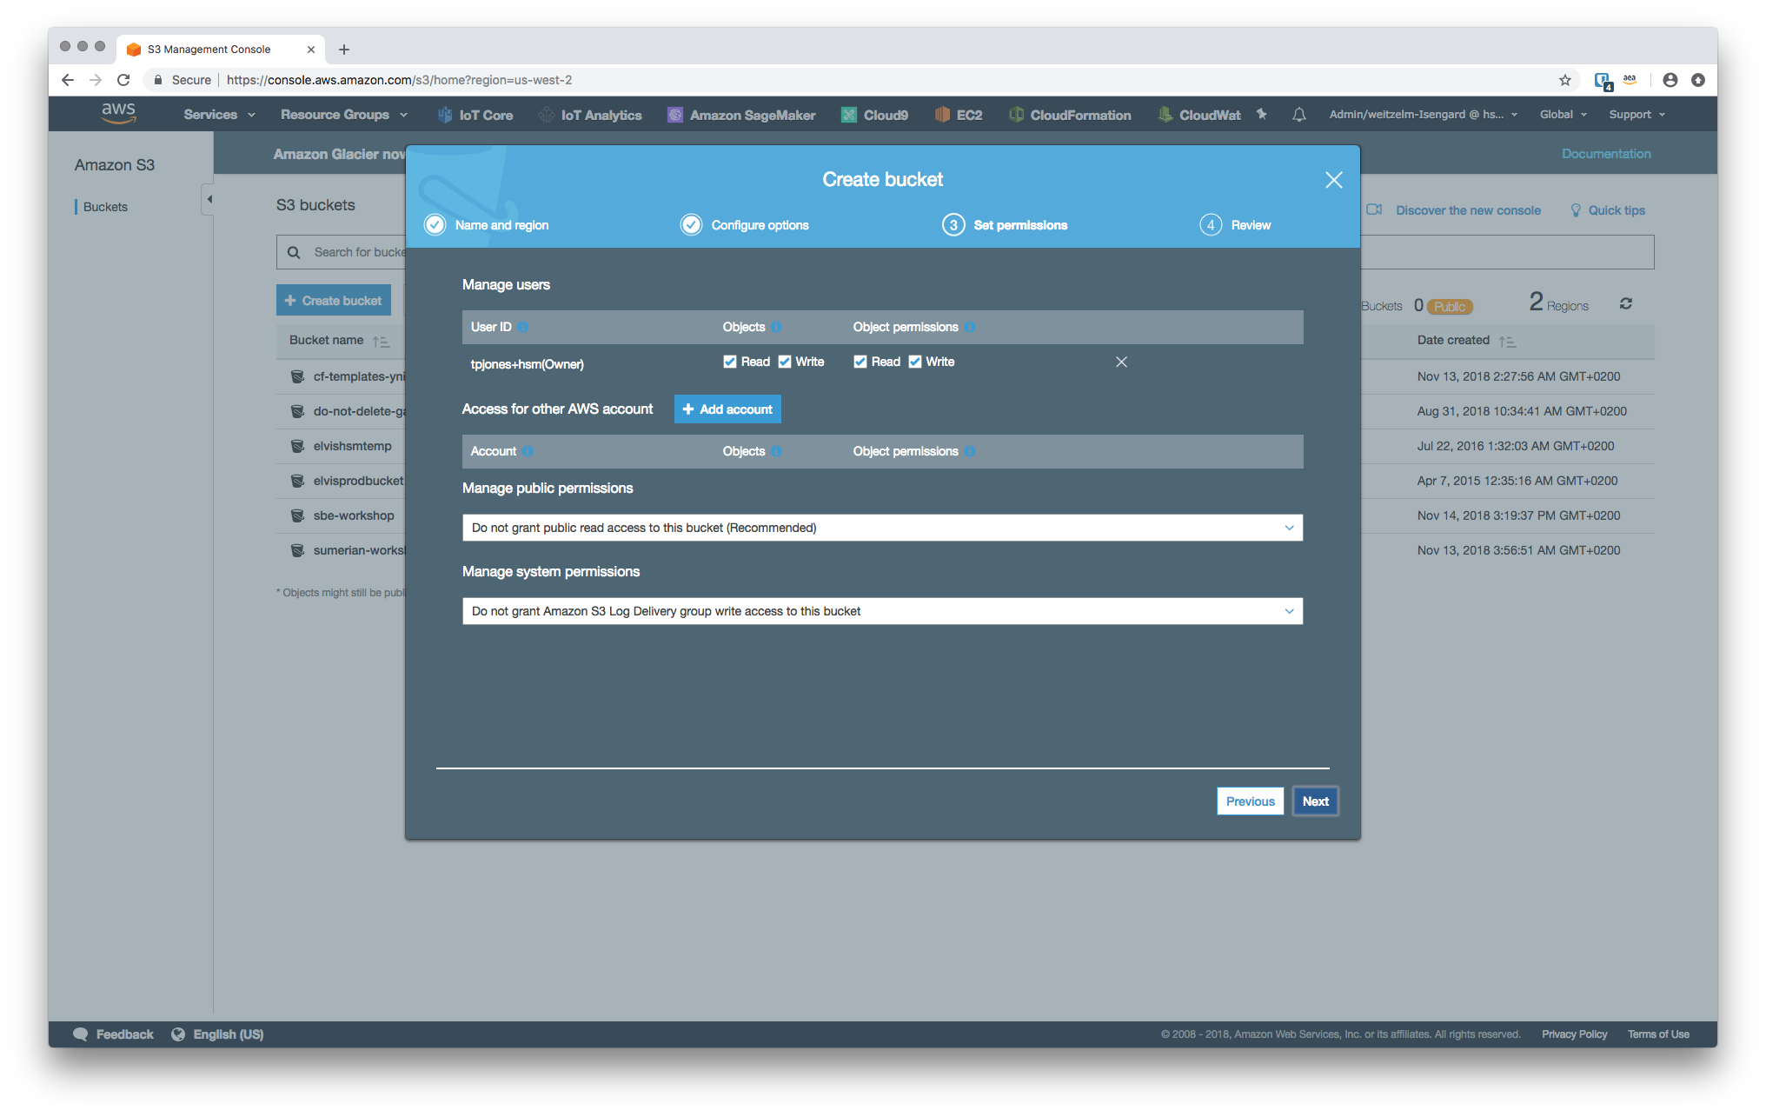The height and width of the screenshot is (1117, 1766).
Task: Click Add account button
Action: pos(727,409)
